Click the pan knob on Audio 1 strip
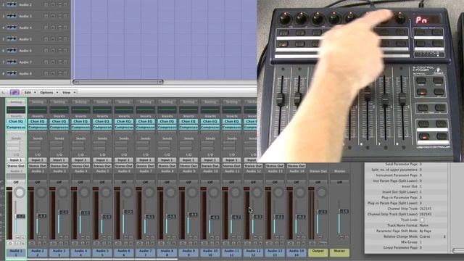 tap(20, 193)
